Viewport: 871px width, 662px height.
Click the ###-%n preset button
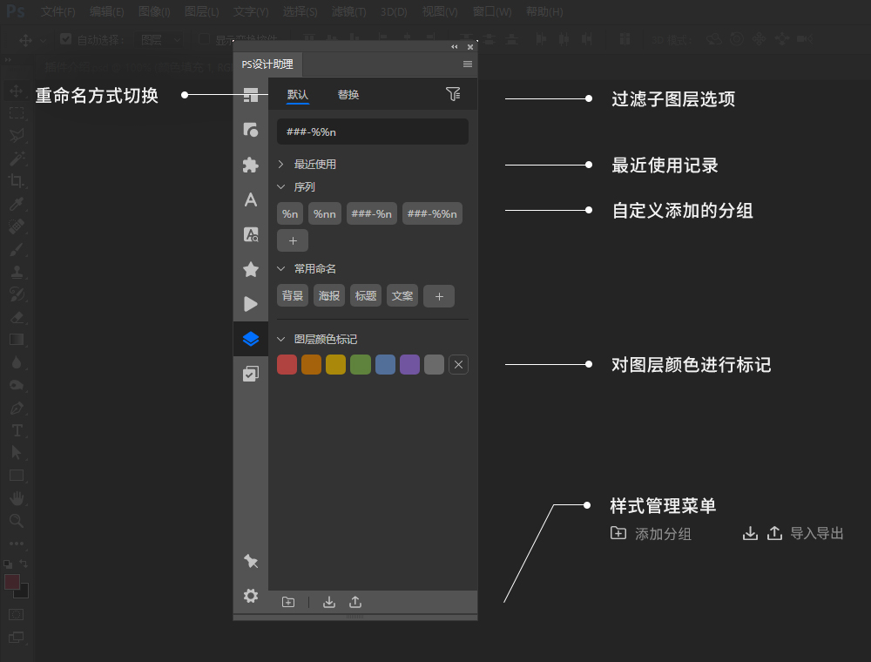pos(372,213)
